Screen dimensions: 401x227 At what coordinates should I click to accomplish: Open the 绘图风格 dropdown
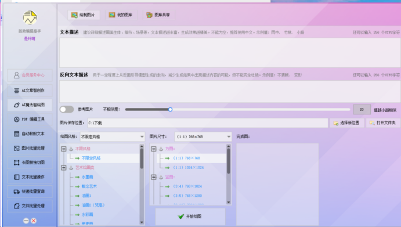pyautogui.click(x=112, y=136)
